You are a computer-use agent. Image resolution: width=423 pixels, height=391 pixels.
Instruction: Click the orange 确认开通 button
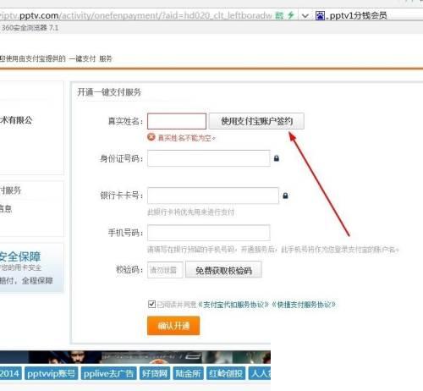point(173,326)
